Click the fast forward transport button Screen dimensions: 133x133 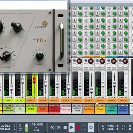[59, 127]
